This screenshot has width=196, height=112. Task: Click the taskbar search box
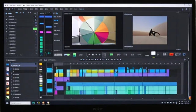[x=21, y=103]
